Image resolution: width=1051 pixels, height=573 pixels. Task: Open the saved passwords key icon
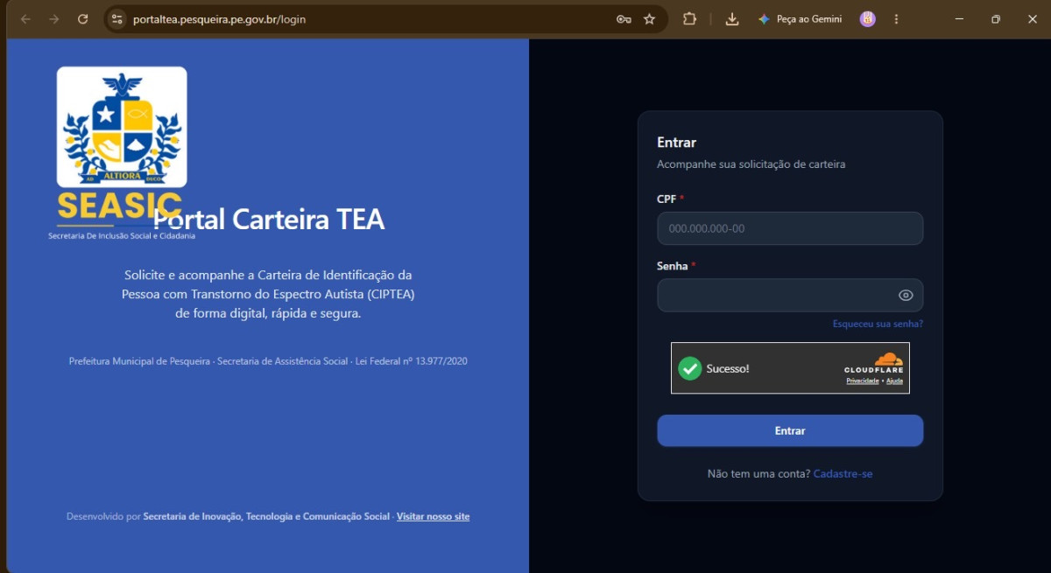pos(624,18)
